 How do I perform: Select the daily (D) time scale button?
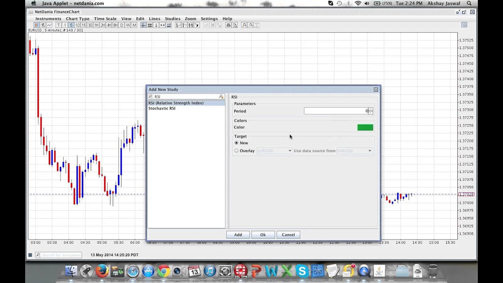tap(122, 25)
